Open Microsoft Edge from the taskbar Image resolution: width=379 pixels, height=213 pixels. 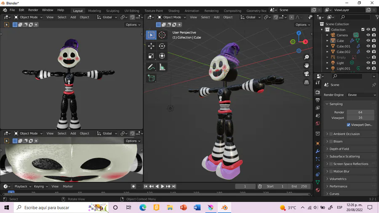coord(143,208)
